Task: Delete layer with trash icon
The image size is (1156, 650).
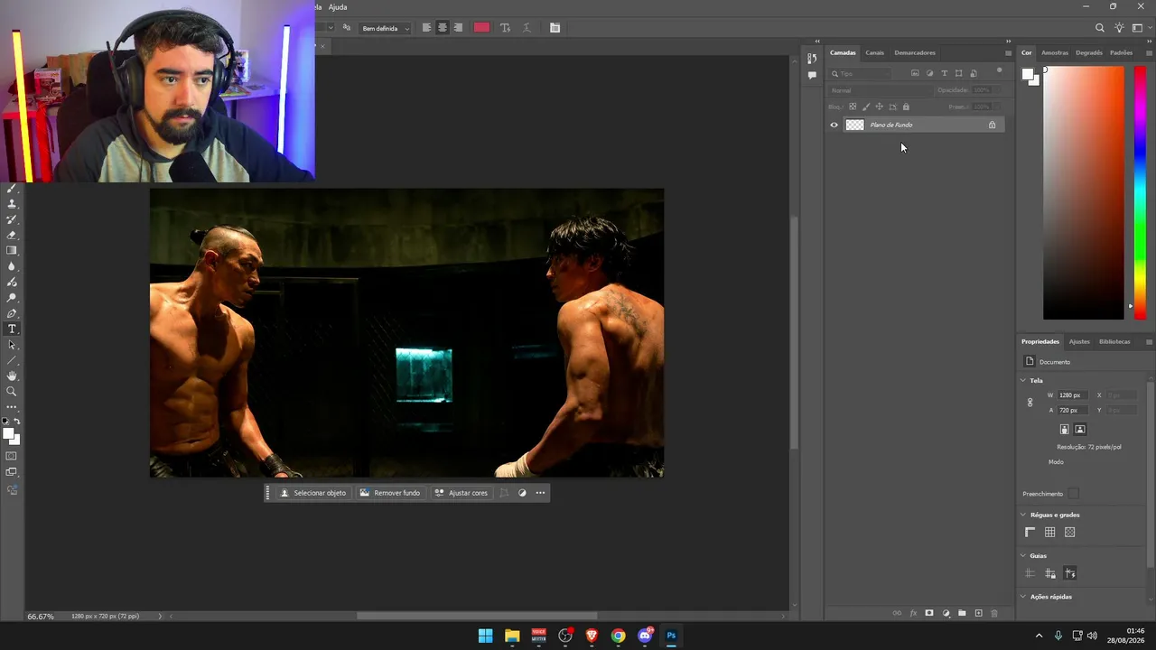Action: pyautogui.click(x=994, y=613)
